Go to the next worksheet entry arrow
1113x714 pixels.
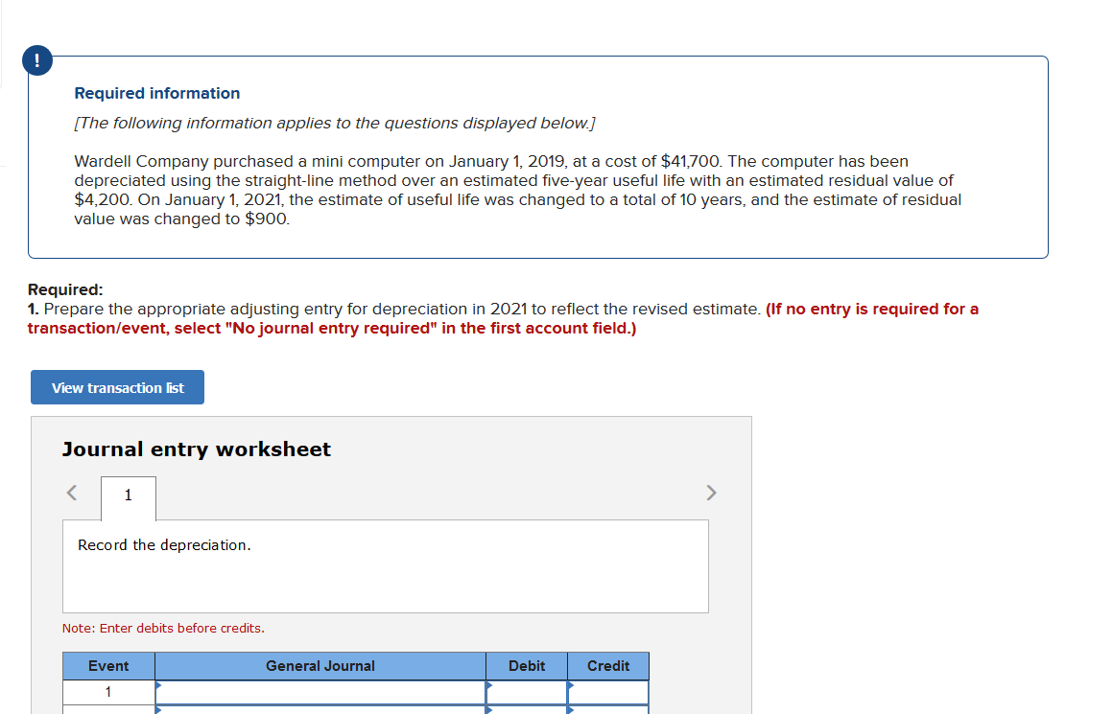(711, 492)
